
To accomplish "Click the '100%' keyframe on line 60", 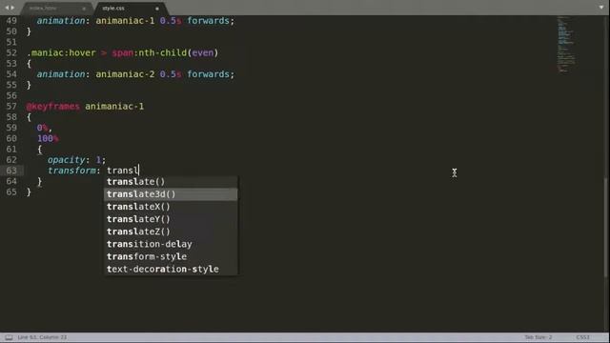I will coord(48,138).
